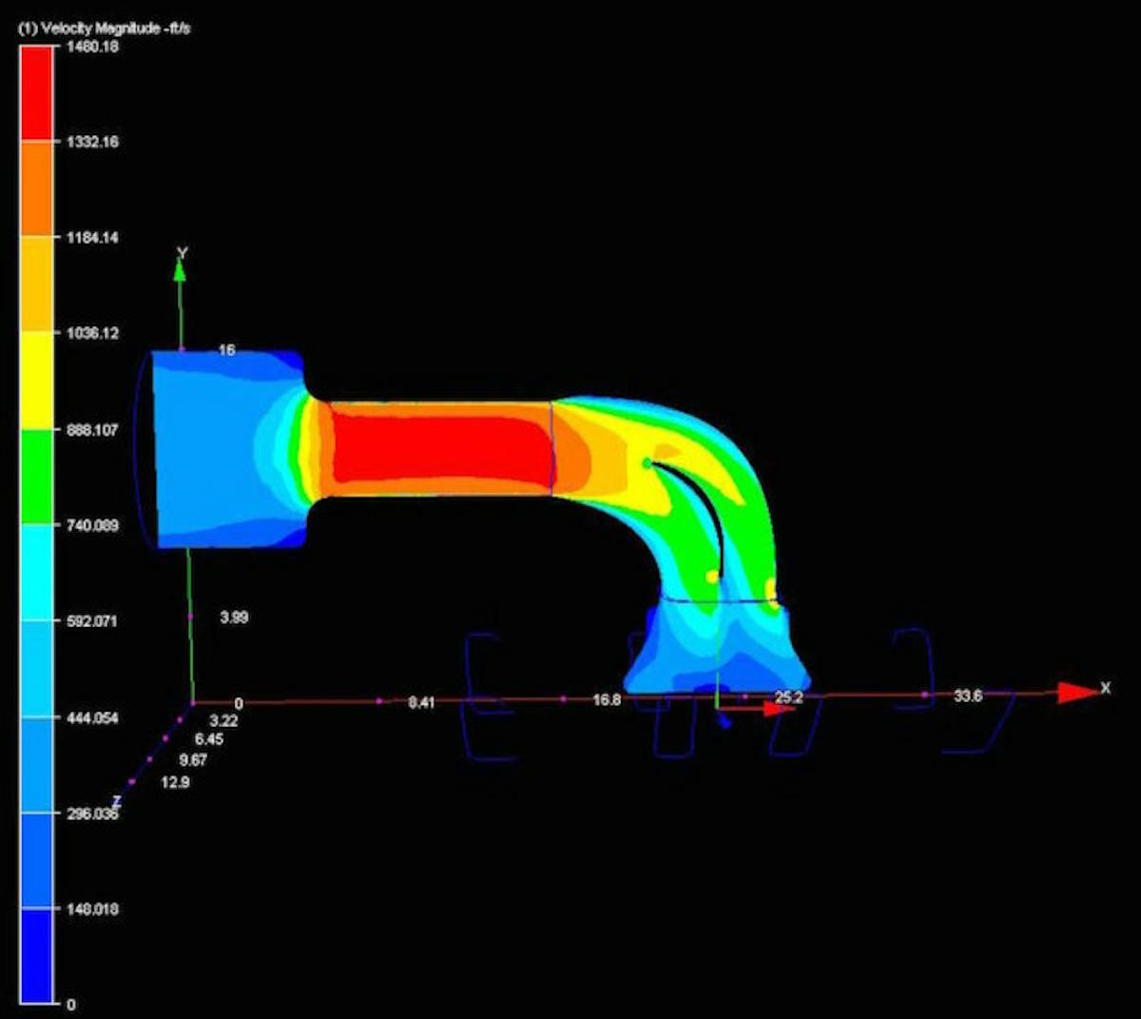Pick the cyan band in the velocity legend
The width and height of the screenshot is (1141, 1019).
[37, 572]
